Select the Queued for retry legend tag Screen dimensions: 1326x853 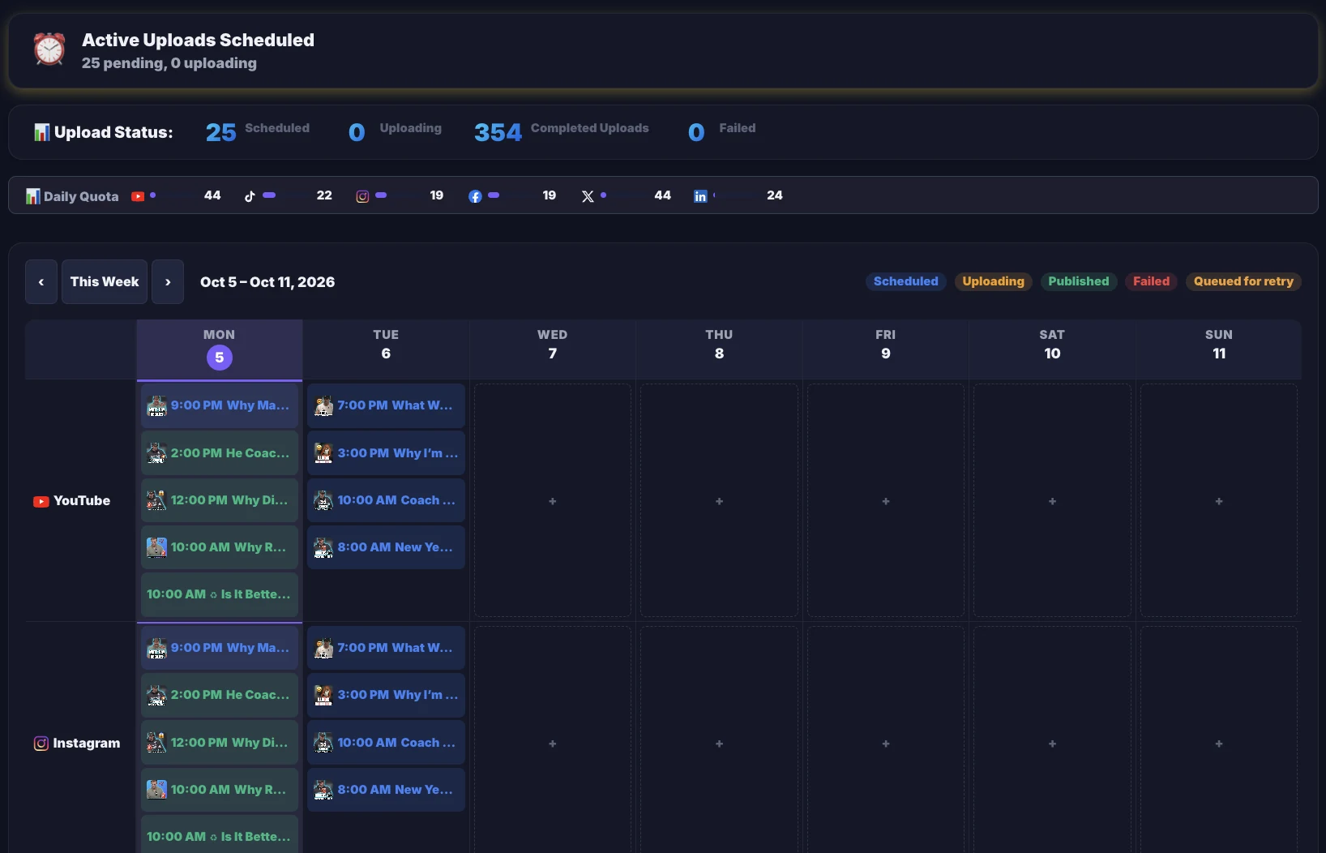pyautogui.click(x=1243, y=281)
